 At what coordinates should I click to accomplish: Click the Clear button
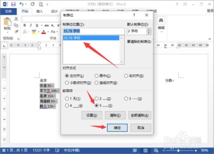[115, 115]
